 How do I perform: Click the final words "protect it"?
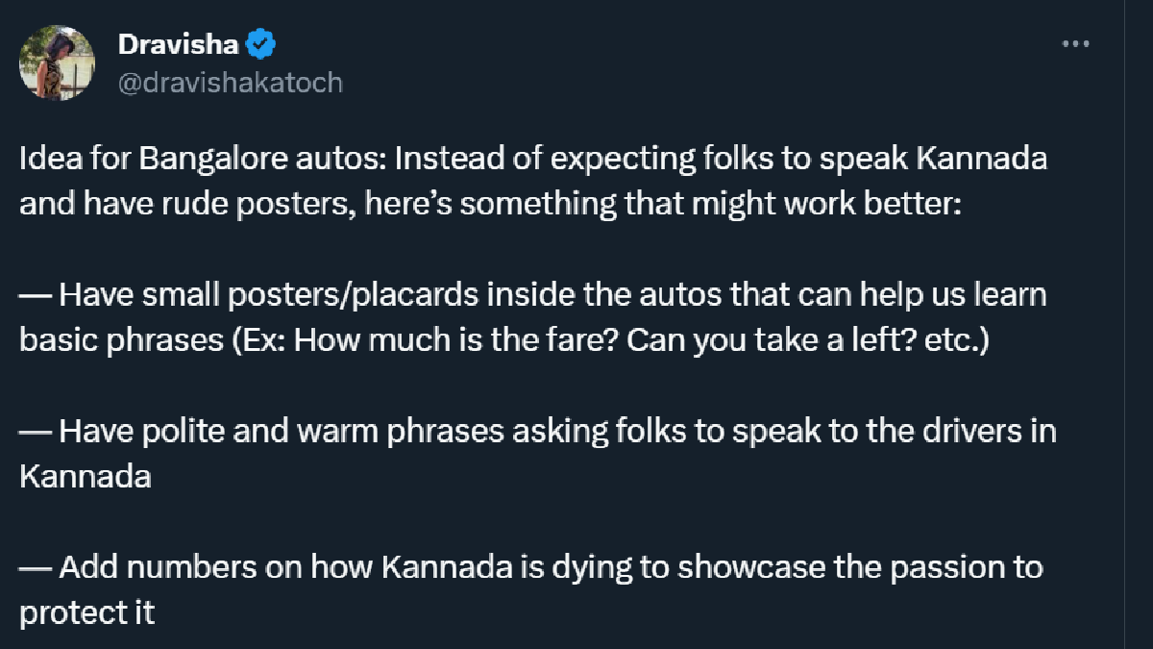(x=86, y=613)
